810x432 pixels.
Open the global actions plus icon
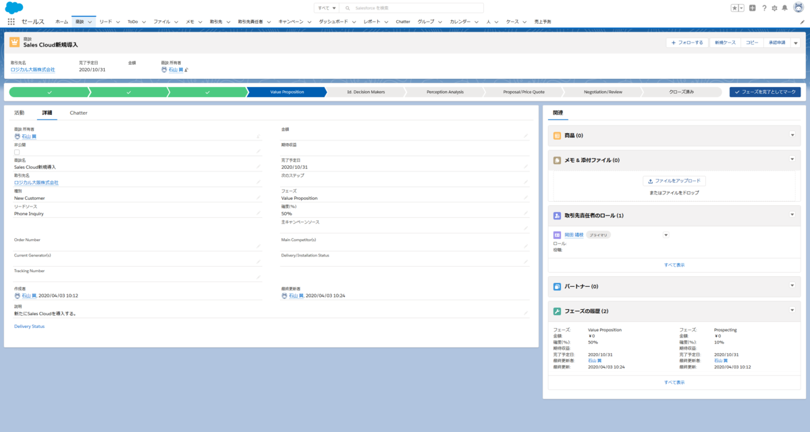tap(752, 8)
